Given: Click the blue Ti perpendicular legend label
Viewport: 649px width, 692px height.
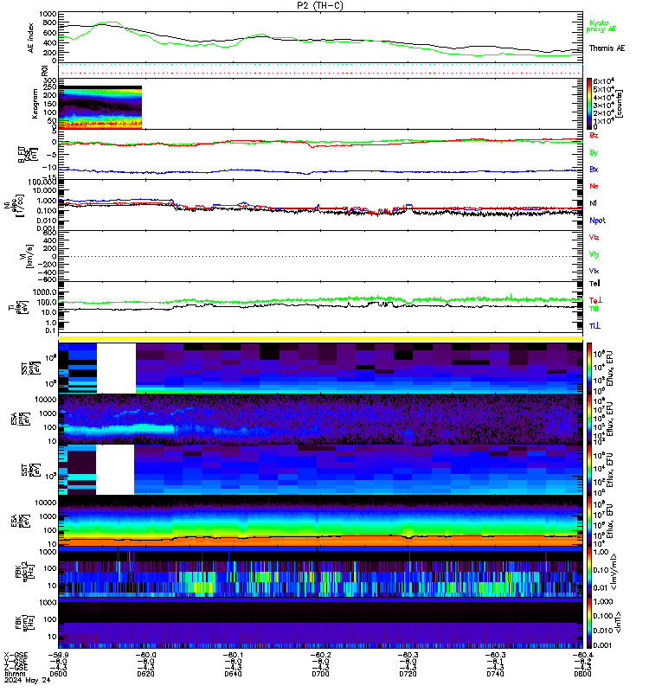Looking at the screenshot, I should point(594,326).
